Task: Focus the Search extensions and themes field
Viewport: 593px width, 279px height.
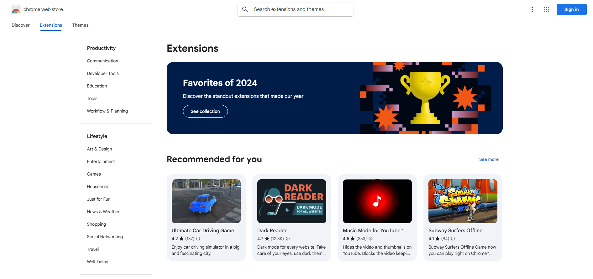Action: (x=301, y=9)
